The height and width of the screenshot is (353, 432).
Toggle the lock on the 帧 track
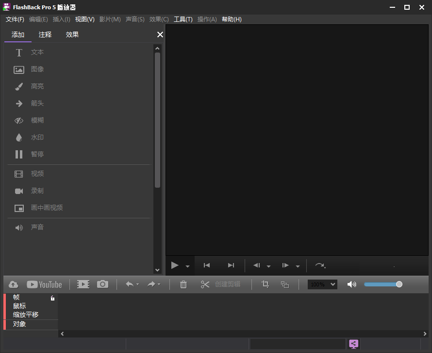pyautogui.click(x=52, y=297)
